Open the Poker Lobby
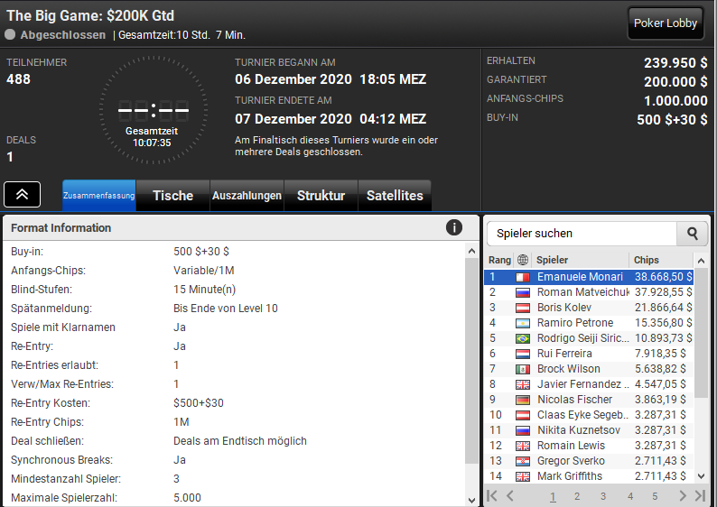This screenshot has width=717, height=507. pos(666,23)
